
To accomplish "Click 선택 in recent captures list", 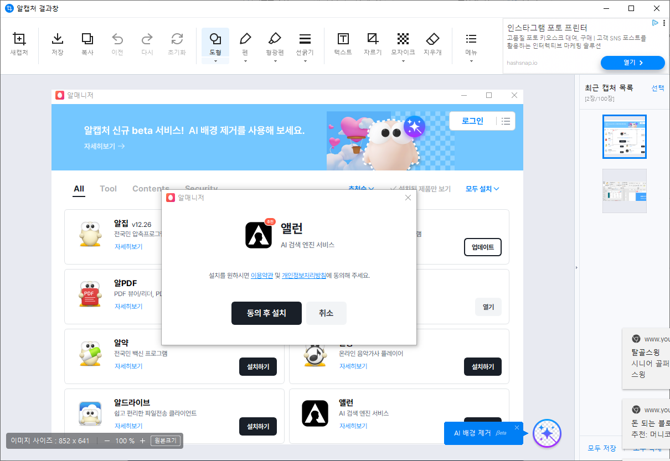I will click(658, 88).
